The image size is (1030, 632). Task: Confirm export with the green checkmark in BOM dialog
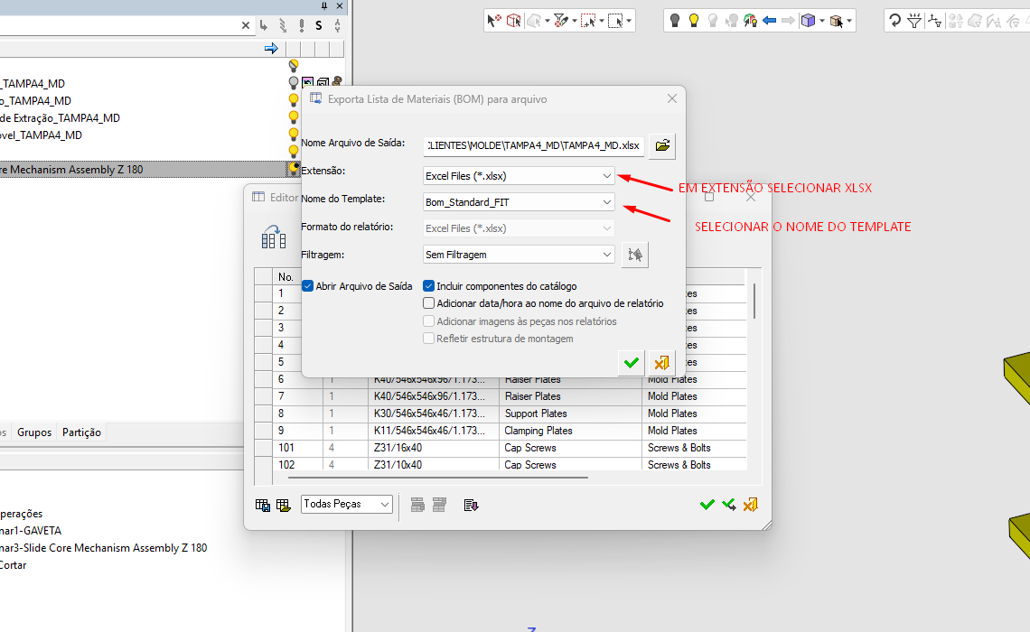pyautogui.click(x=632, y=363)
